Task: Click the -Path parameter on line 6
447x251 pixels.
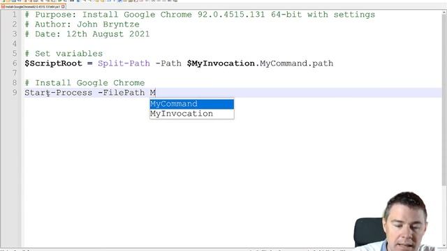Action: (168, 63)
